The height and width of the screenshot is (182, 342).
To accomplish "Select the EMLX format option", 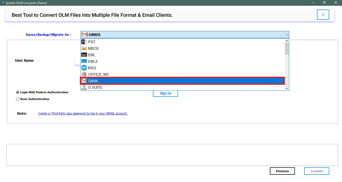I will tap(183, 61).
